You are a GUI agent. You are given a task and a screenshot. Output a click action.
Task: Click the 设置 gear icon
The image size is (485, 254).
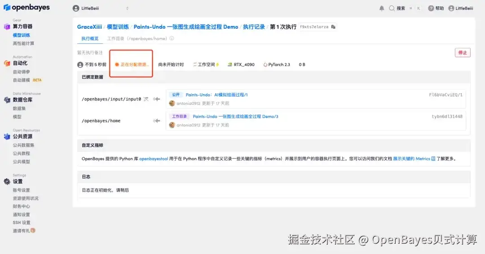click(7, 181)
